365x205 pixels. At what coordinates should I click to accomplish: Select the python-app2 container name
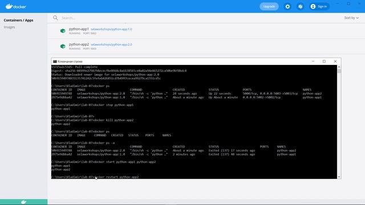[x=79, y=44]
